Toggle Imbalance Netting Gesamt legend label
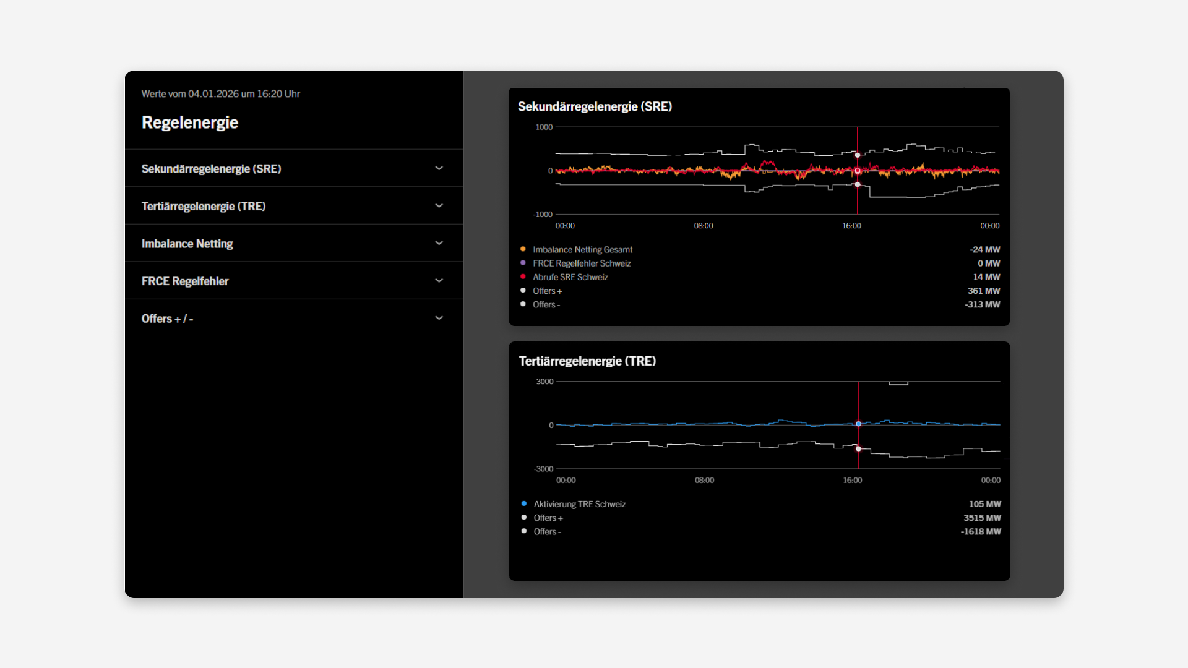 (582, 250)
